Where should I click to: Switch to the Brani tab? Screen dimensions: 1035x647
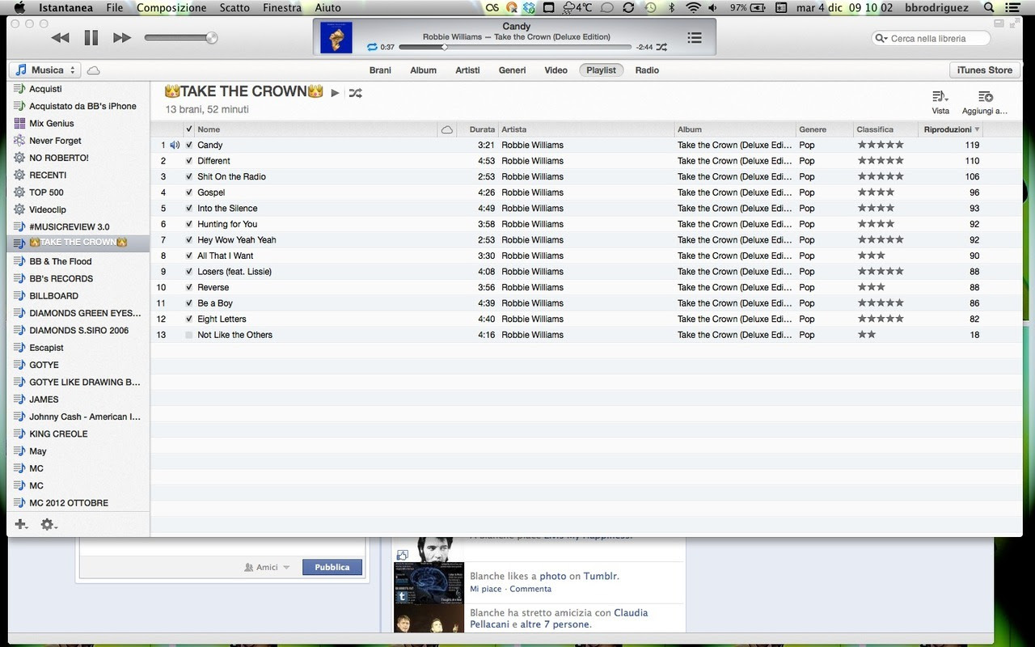[380, 70]
